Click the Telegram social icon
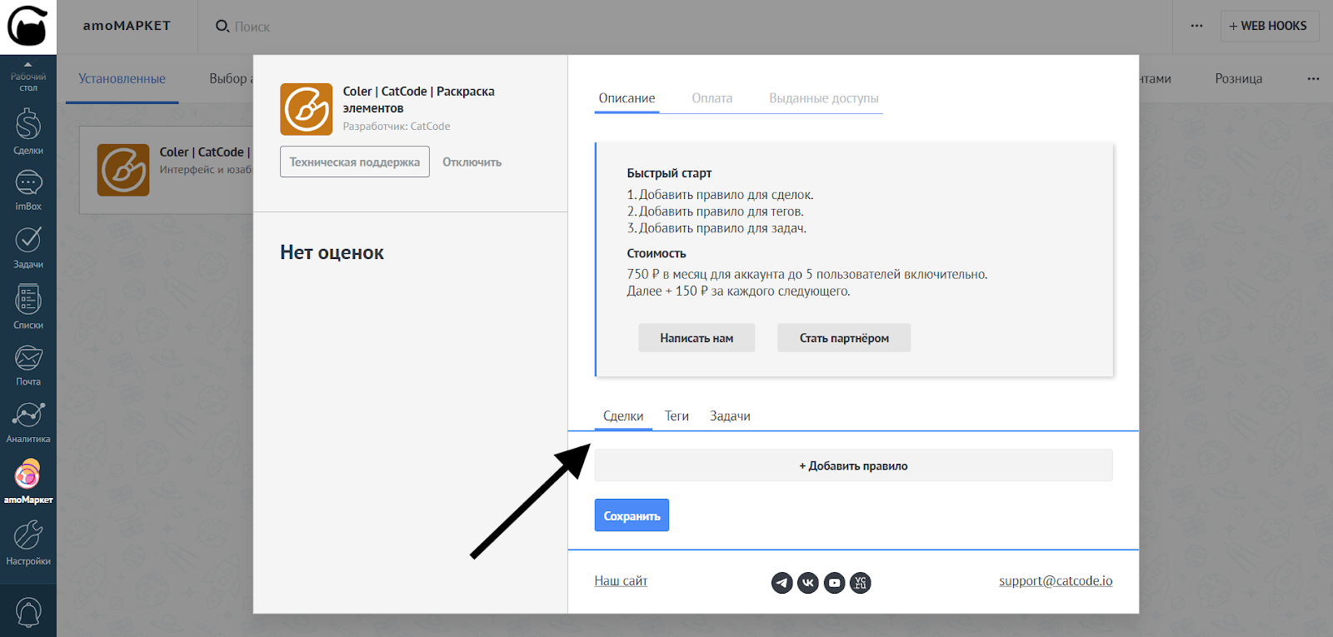 pos(781,583)
